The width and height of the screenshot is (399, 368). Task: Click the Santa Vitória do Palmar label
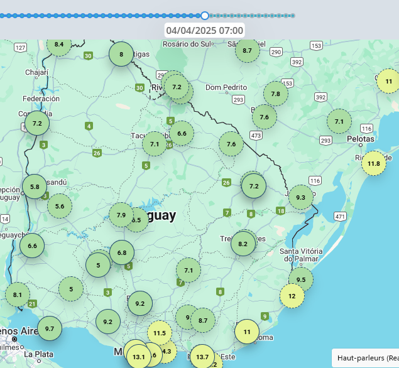click(x=301, y=255)
